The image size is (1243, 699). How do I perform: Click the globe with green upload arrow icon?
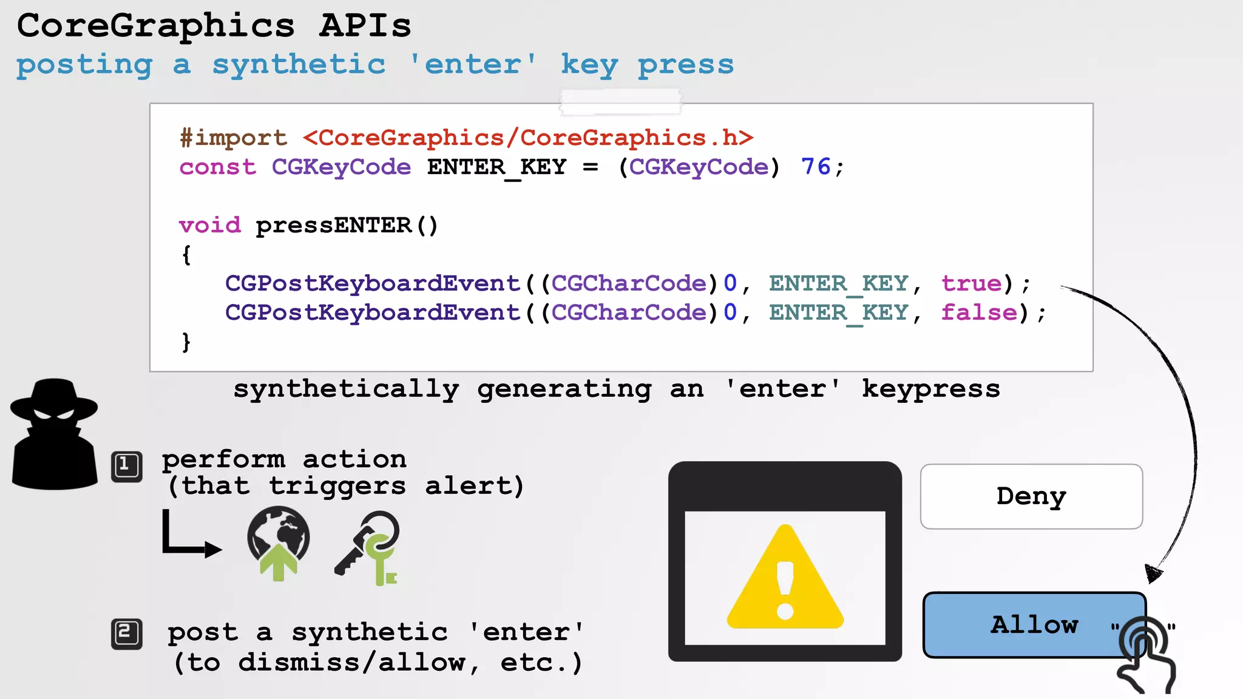(279, 544)
